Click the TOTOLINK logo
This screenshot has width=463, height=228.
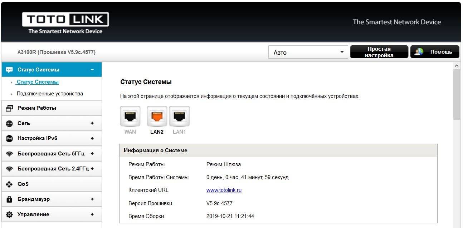(x=65, y=24)
